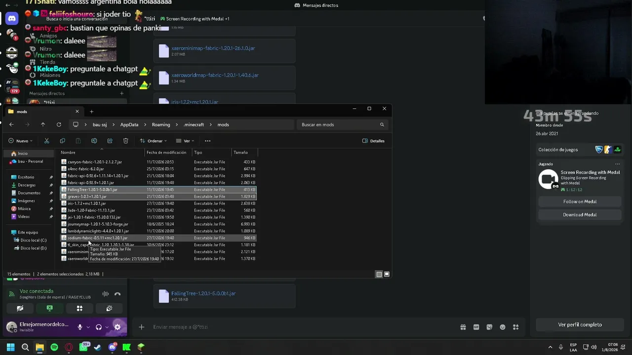
Task: Toggle Discord screen share button
Action: click(49, 308)
